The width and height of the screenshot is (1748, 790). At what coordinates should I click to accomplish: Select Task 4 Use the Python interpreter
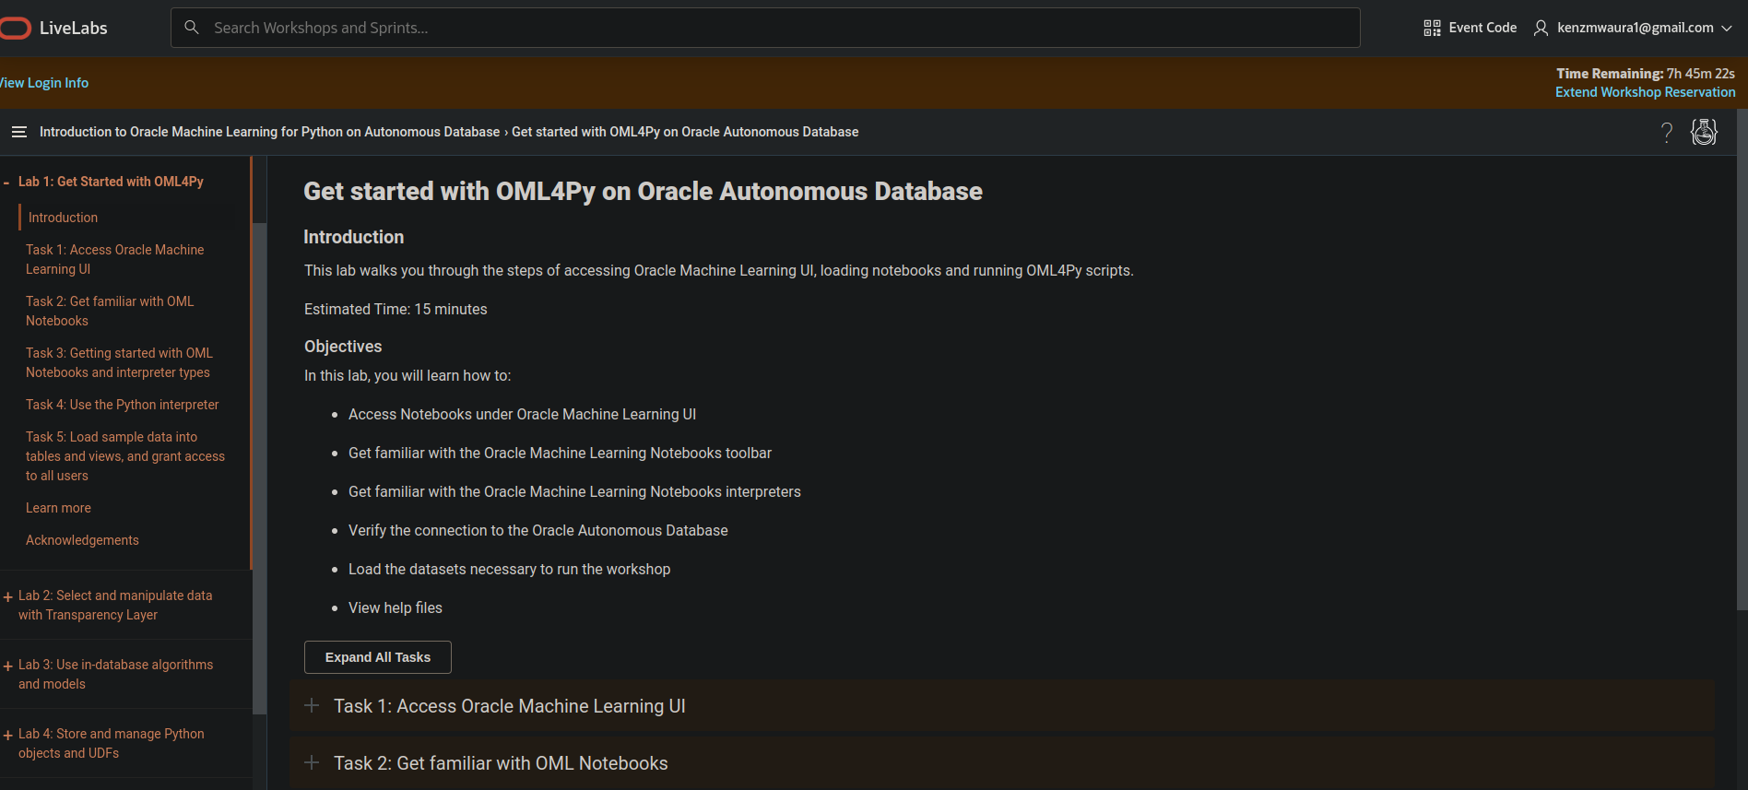click(122, 405)
